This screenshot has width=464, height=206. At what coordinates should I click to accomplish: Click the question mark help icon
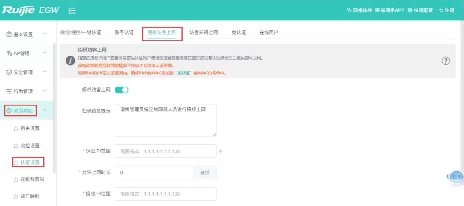(x=446, y=61)
